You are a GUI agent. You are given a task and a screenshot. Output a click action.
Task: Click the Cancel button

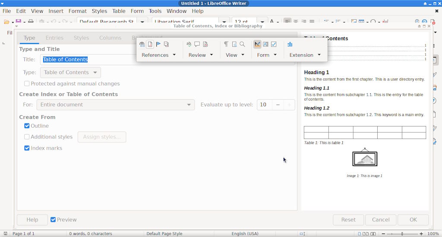coord(380,220)
